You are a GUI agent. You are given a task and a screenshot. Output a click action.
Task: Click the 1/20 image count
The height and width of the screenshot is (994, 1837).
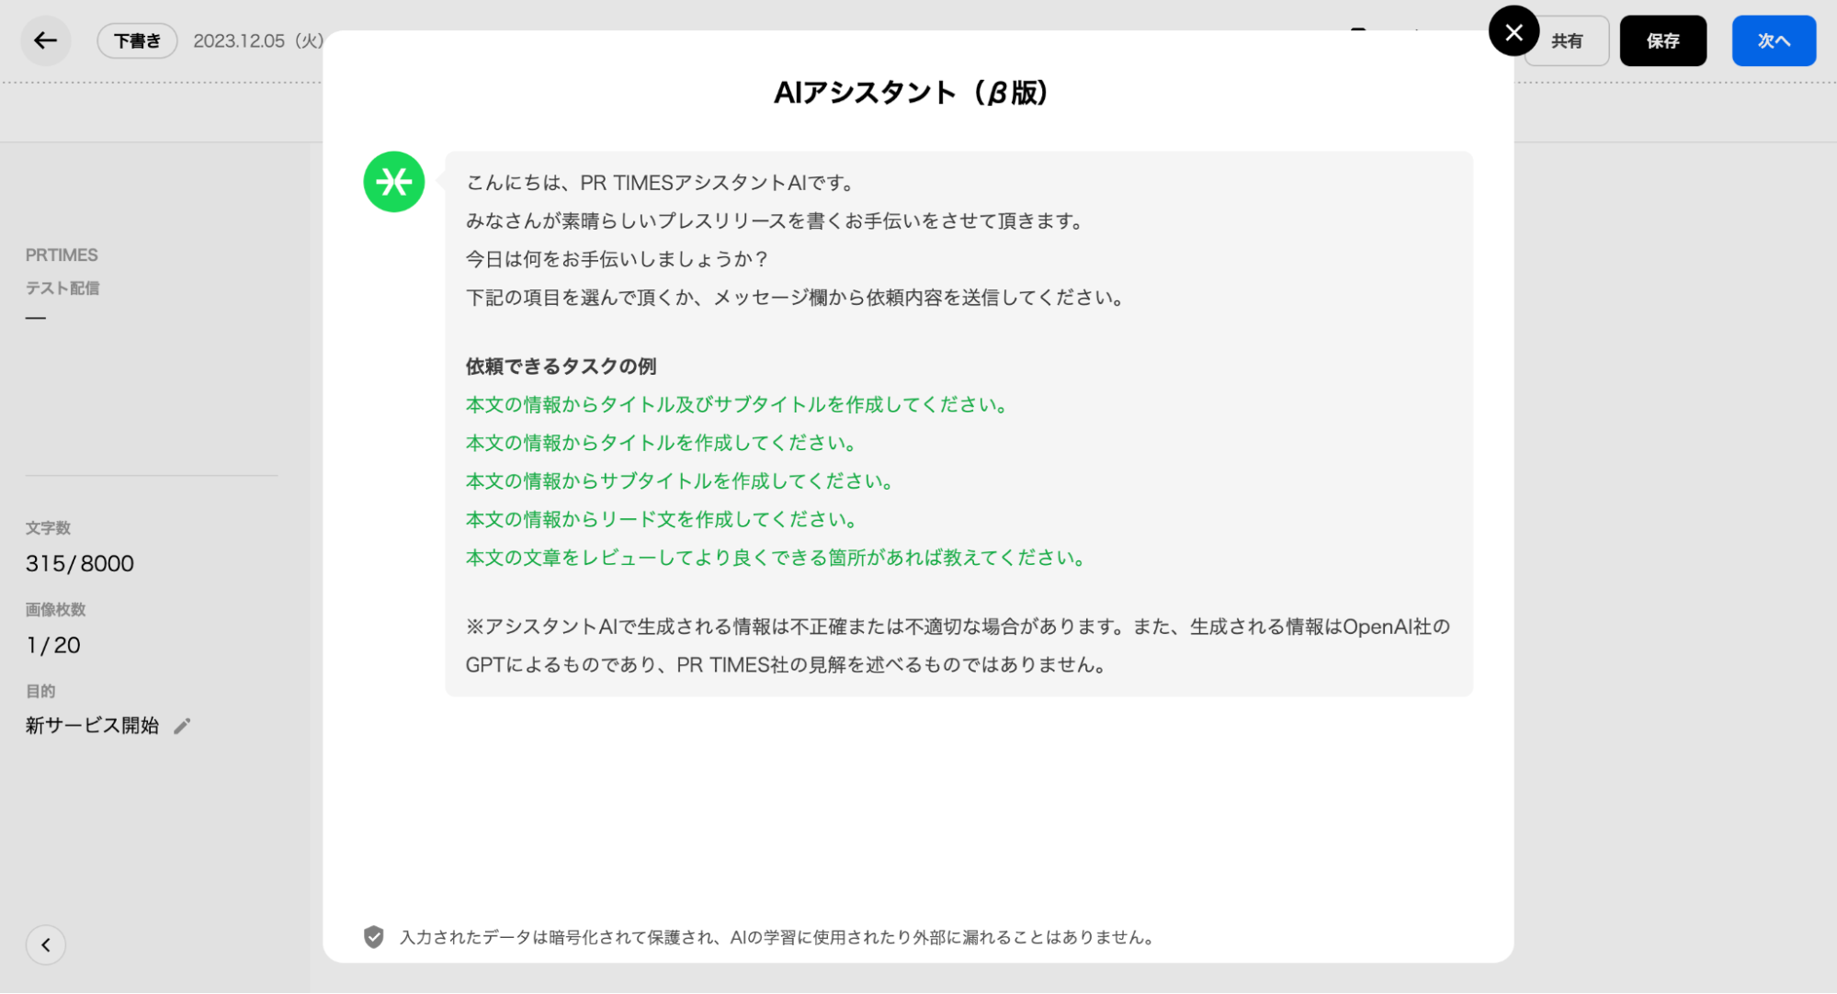tap(53, 645)
